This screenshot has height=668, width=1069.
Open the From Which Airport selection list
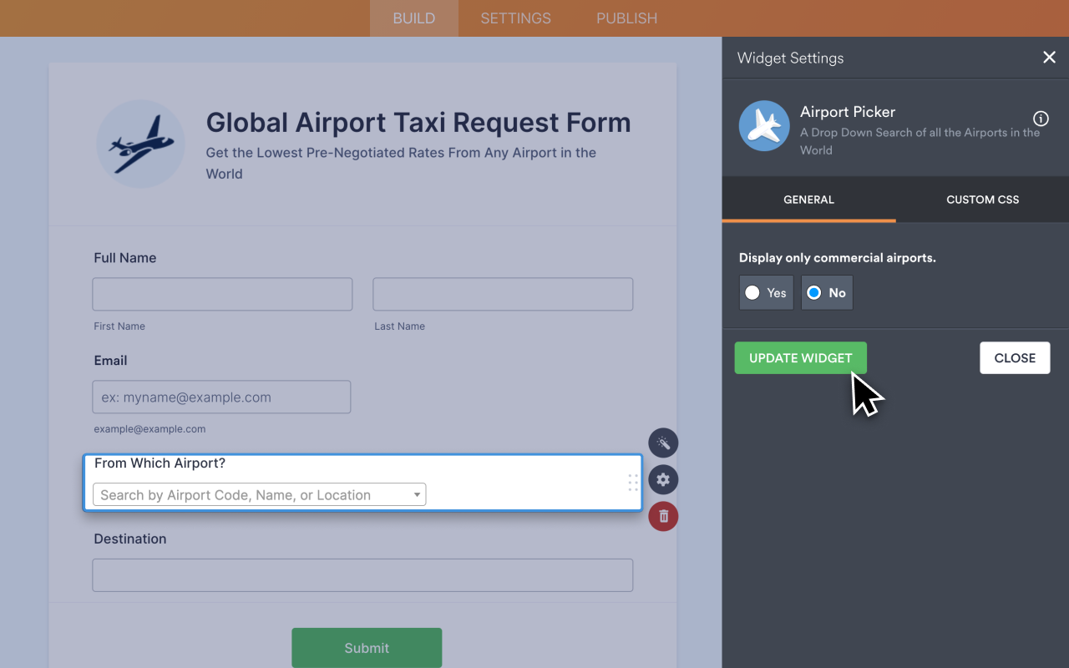(259, 494)
